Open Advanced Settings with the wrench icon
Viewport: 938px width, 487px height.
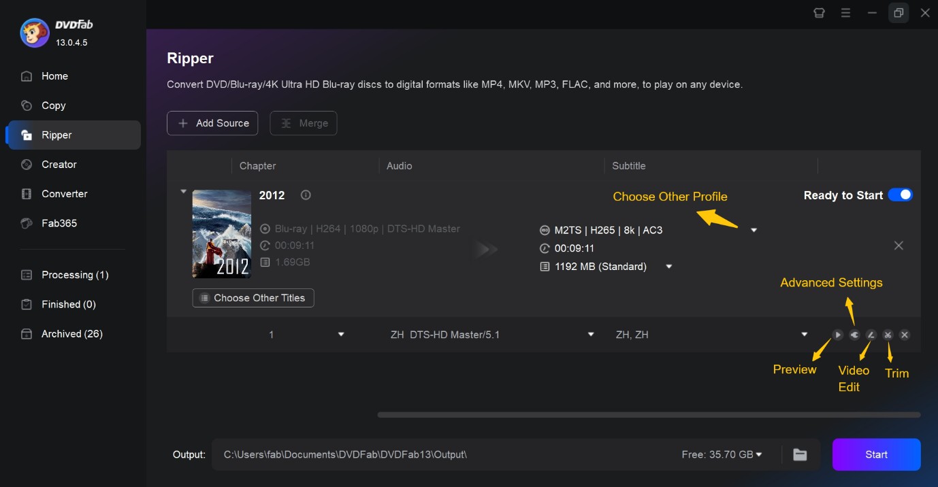point(854,334)
